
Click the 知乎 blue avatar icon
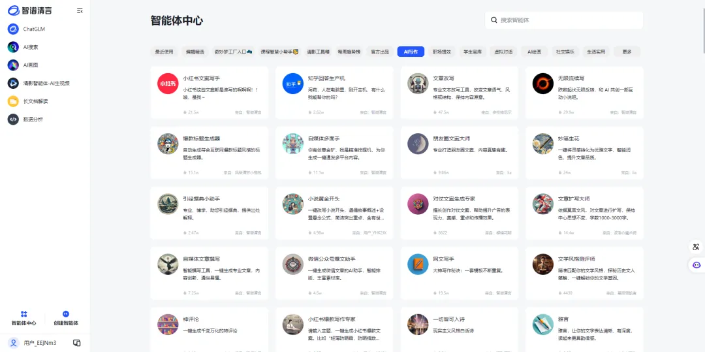(292, 84)
